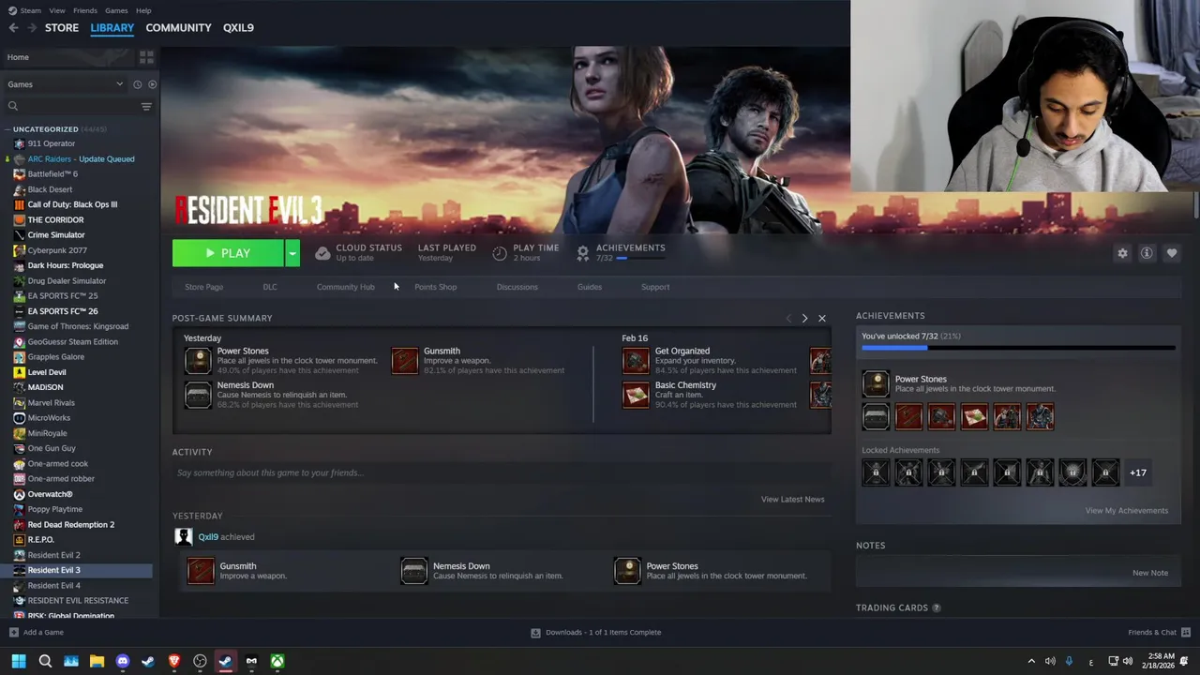Open Qxil9 avatar in activity feed
This screenshot has height=675, width=1200.
click(184, 537)
